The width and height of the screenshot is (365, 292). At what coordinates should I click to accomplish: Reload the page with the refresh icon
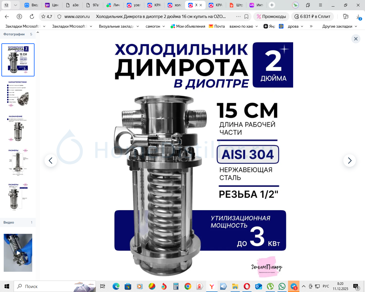[32, 17]
